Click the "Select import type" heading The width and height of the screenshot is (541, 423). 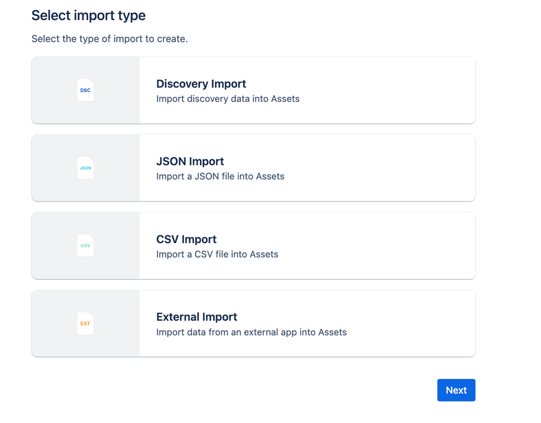88,15
